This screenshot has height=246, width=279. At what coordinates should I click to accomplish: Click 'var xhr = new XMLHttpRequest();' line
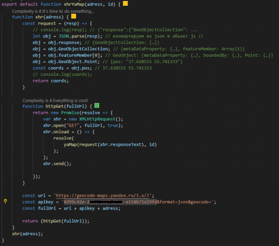(83, 119)
